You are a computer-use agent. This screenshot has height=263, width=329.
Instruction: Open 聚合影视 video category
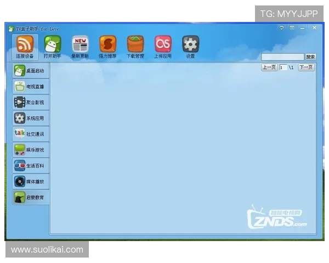[31, 102]
